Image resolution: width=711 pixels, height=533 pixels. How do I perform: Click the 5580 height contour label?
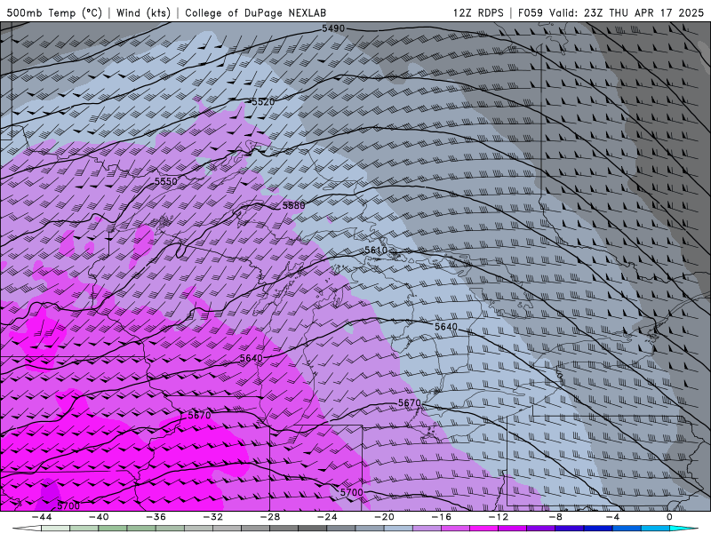click(294, 206)
